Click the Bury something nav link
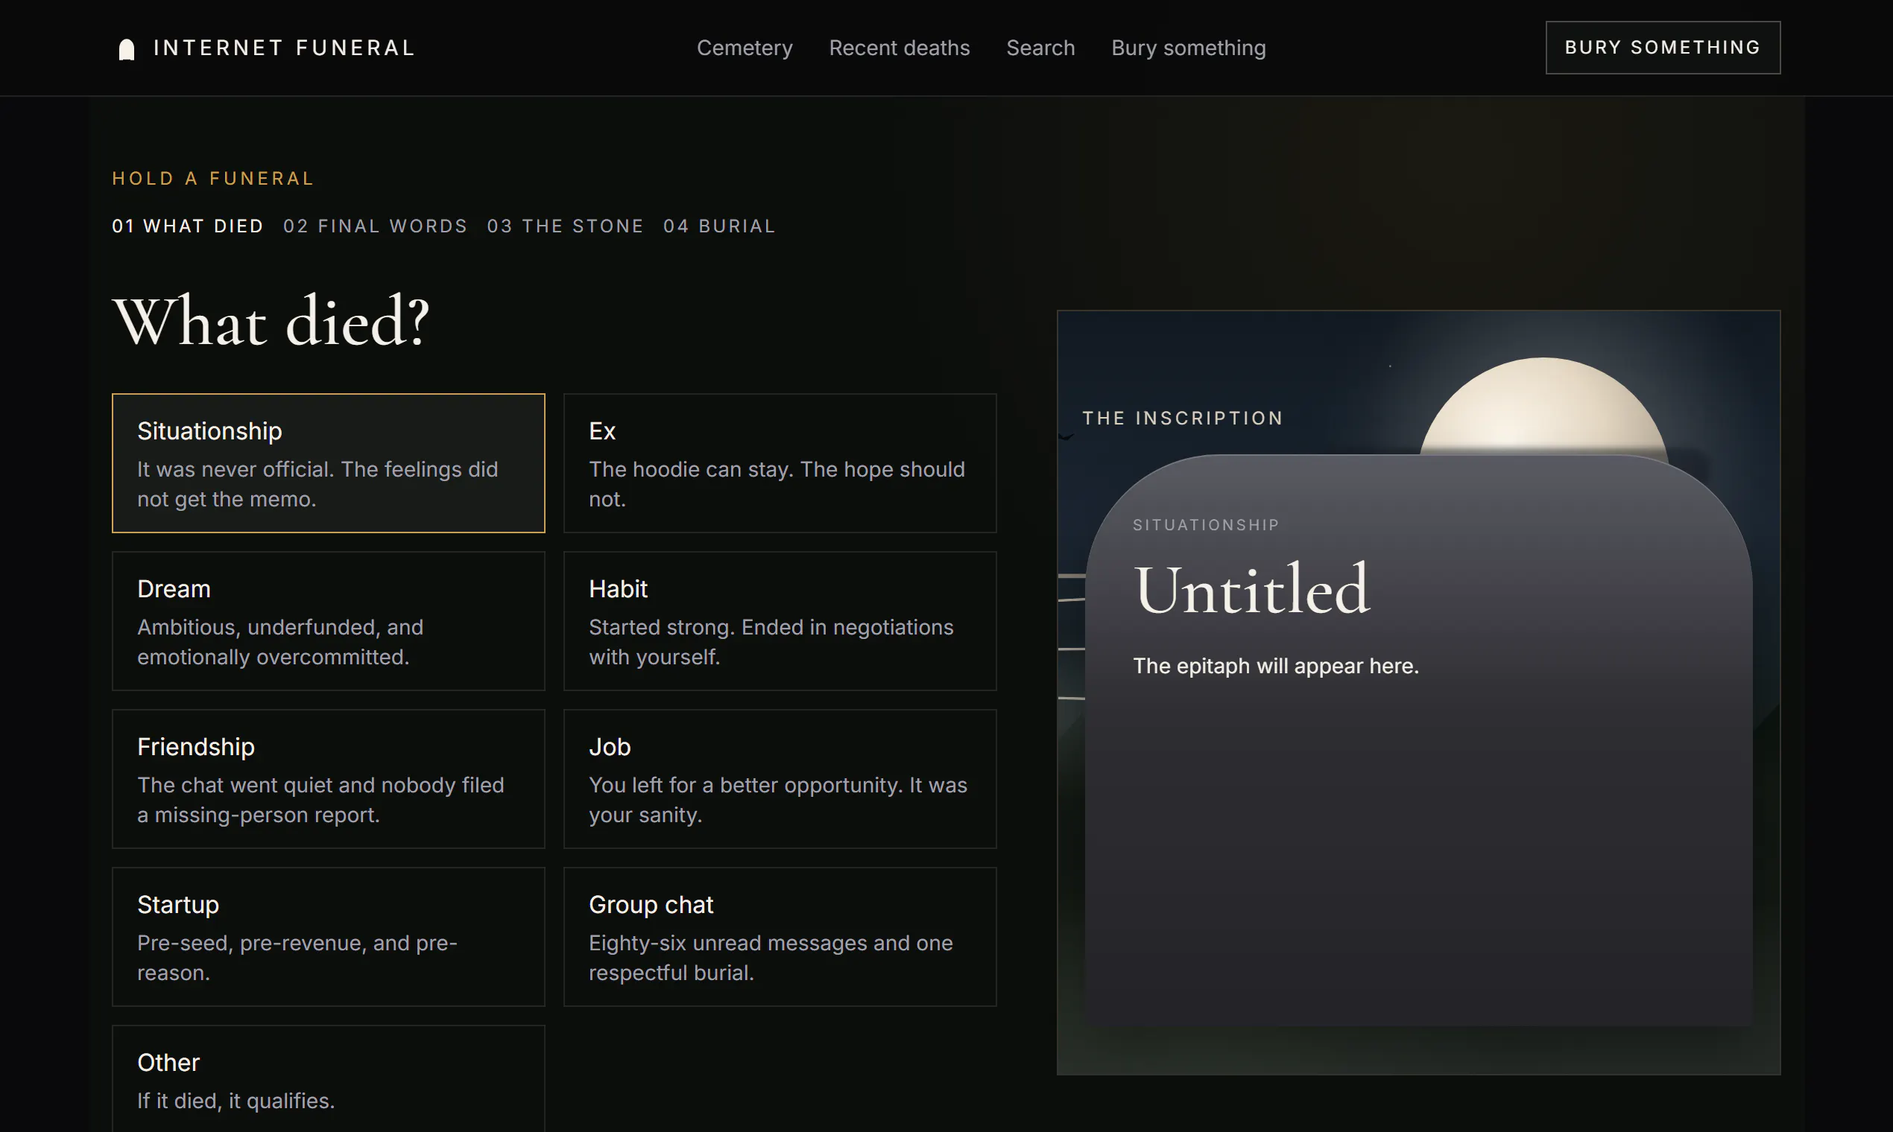Image resolution: width=1893 pixels, height=1132 pixels. point(1189,48)
